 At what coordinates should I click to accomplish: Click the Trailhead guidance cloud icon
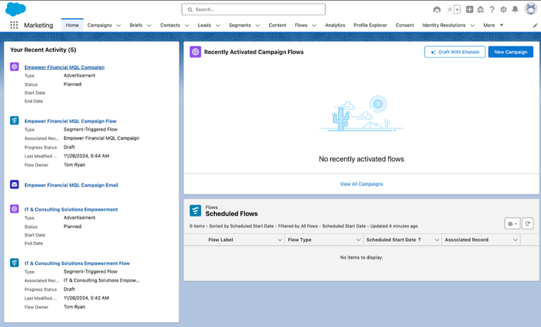point(481,10)
